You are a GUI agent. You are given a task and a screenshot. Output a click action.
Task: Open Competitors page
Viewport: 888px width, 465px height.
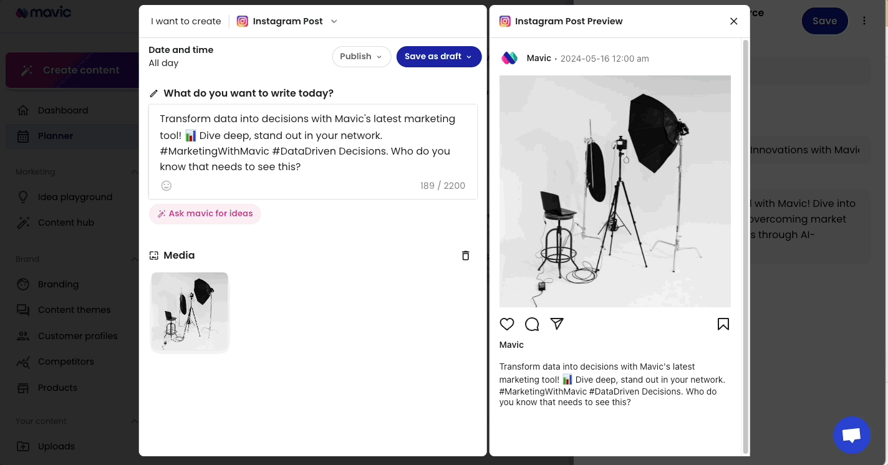(66, 362)
